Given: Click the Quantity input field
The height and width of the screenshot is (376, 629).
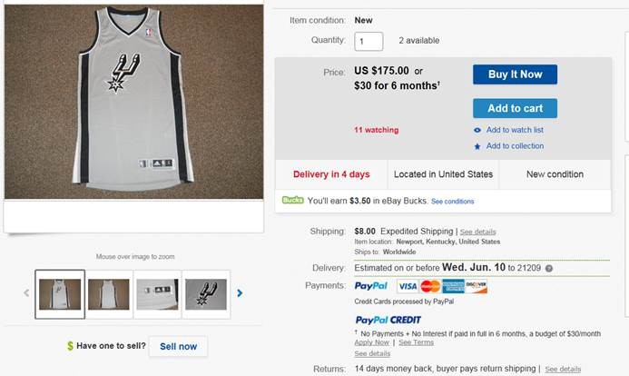Looking at the screenshot, I should pos(369,41).
